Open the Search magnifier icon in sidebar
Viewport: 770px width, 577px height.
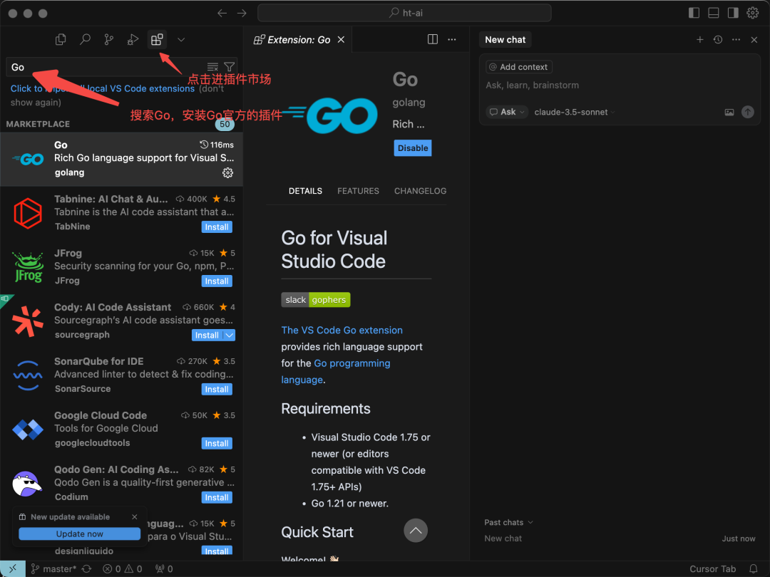tap(85, 40)
